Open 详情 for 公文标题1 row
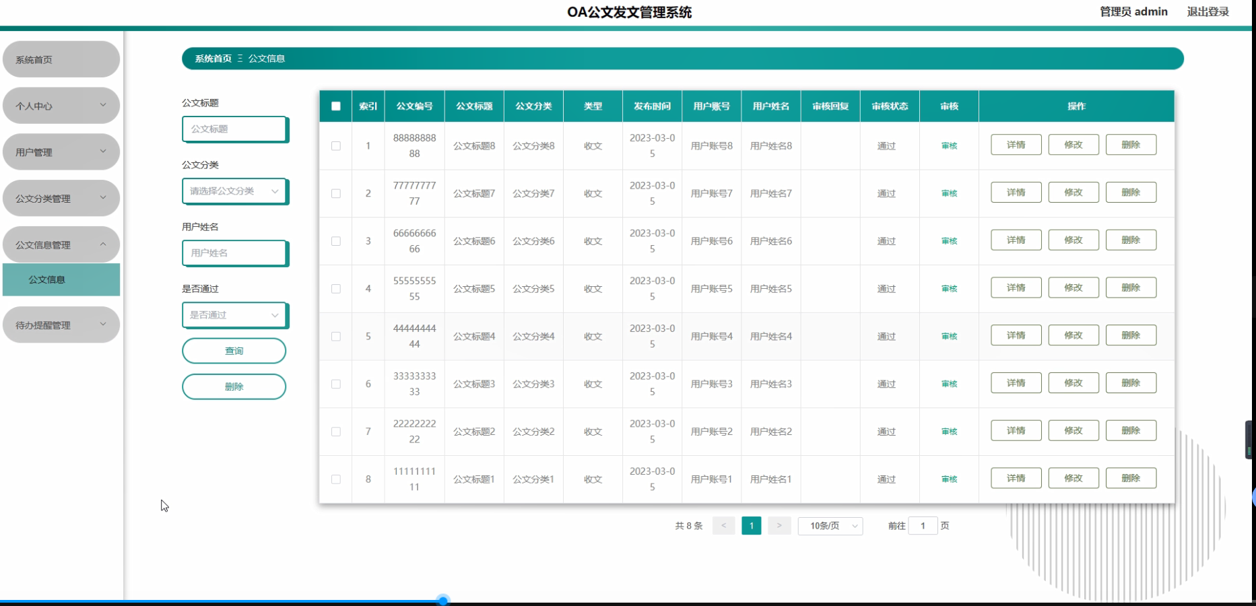1256x606 pixels. pyautogui.click(x=1016, y=478)
